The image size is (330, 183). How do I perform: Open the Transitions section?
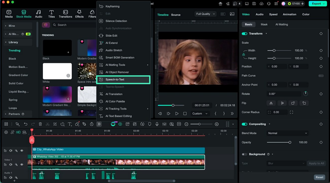coord(65,14)
